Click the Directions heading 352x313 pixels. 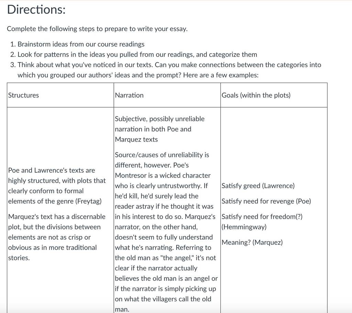pyautogui.click(x=36, y=10)
